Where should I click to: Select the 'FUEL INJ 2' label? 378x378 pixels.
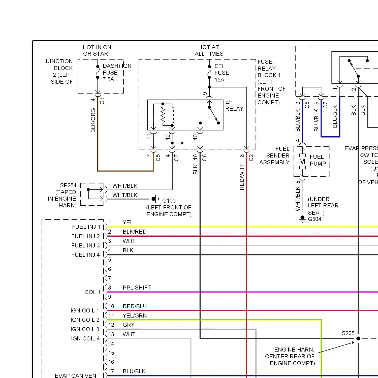pos(86,236)
